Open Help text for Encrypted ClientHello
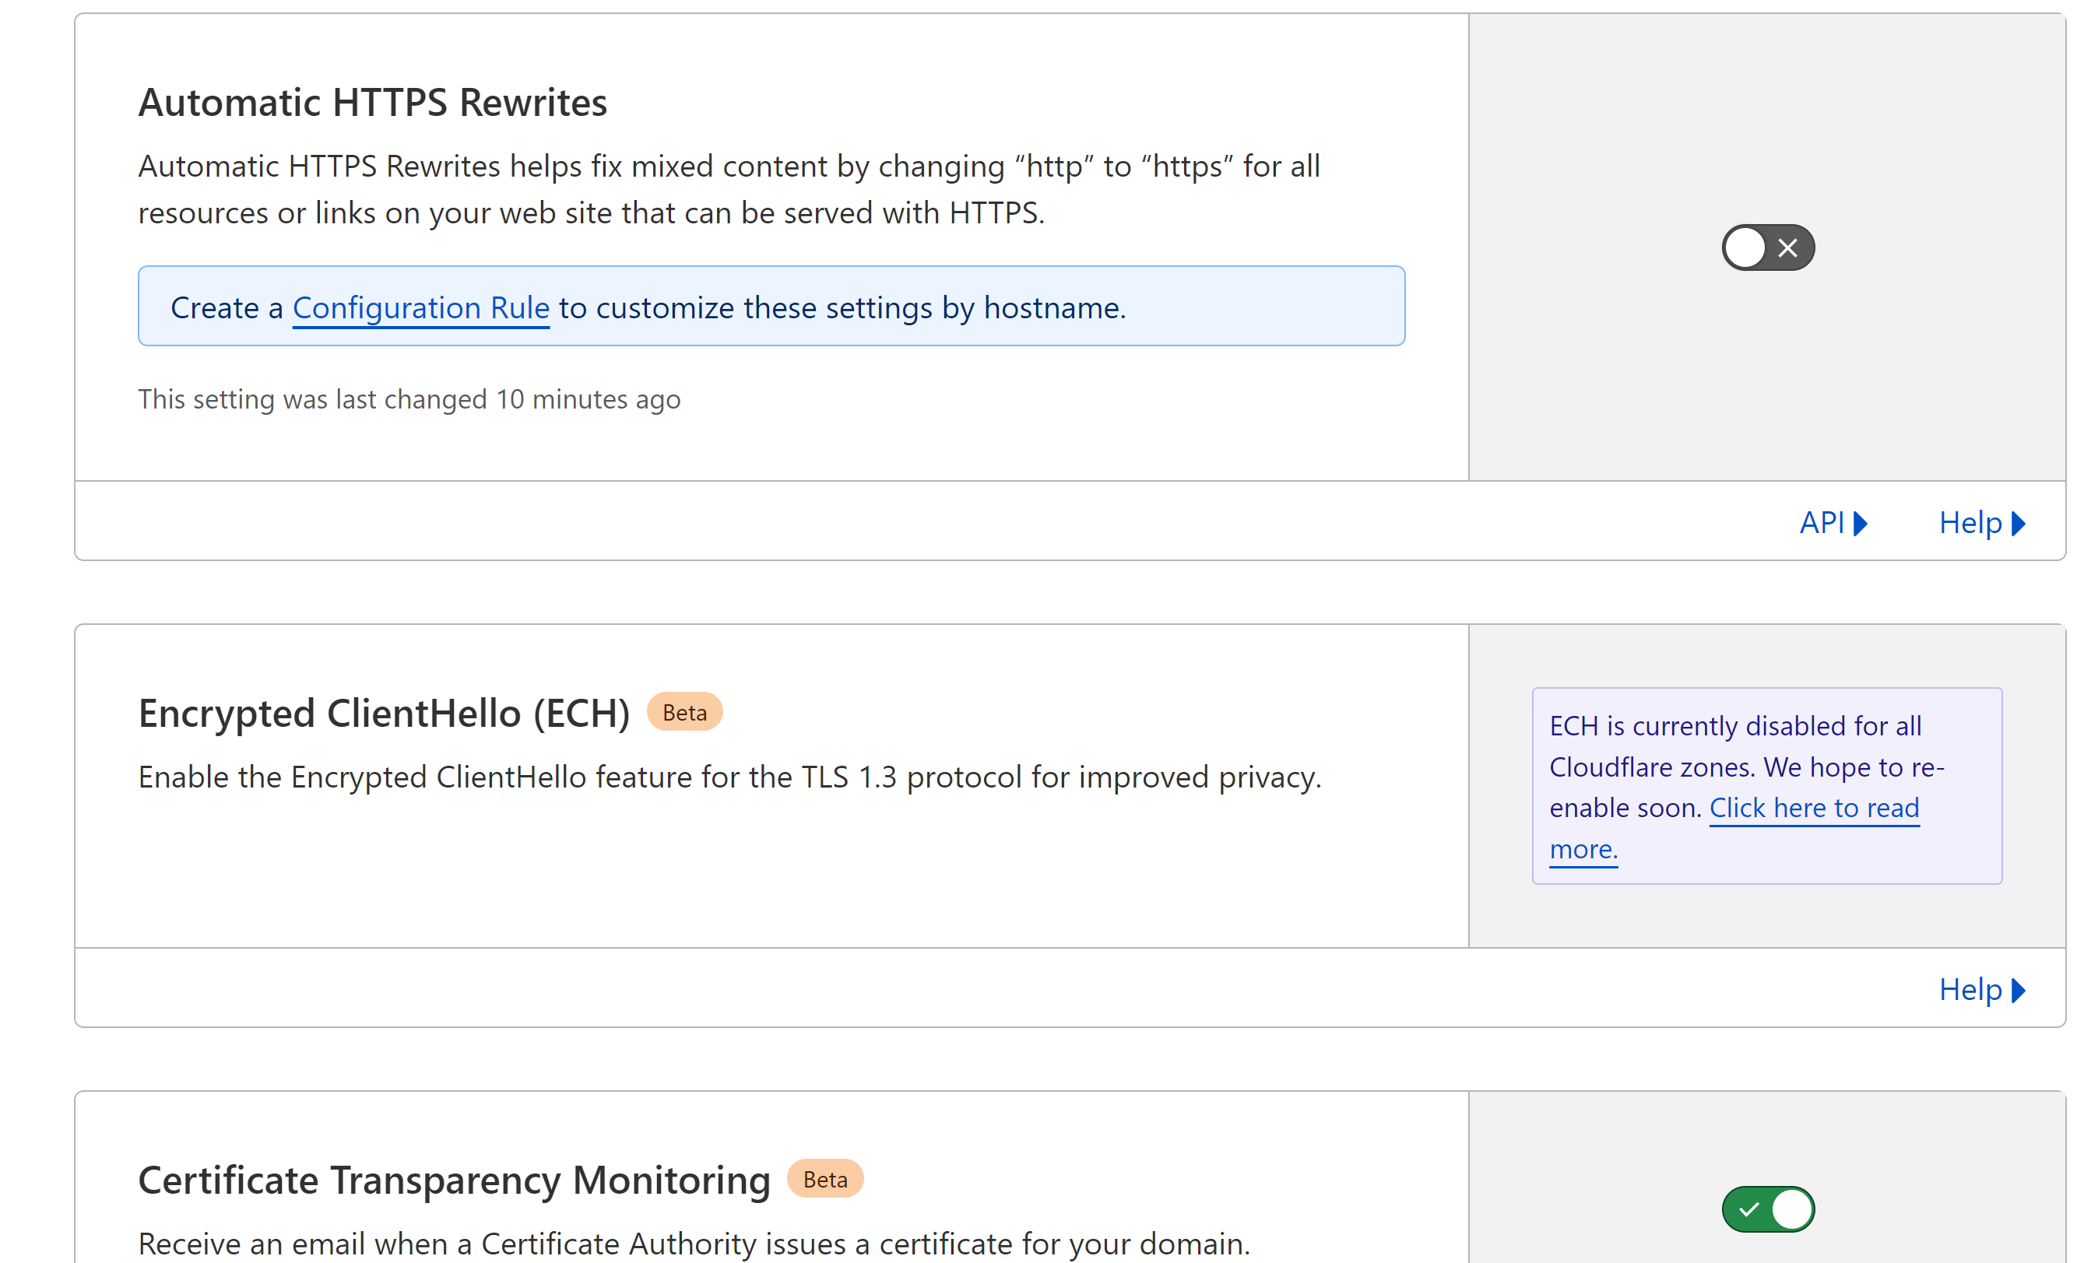The width and height of the screenshot is (2091, 1263). tap(1970, 989)
